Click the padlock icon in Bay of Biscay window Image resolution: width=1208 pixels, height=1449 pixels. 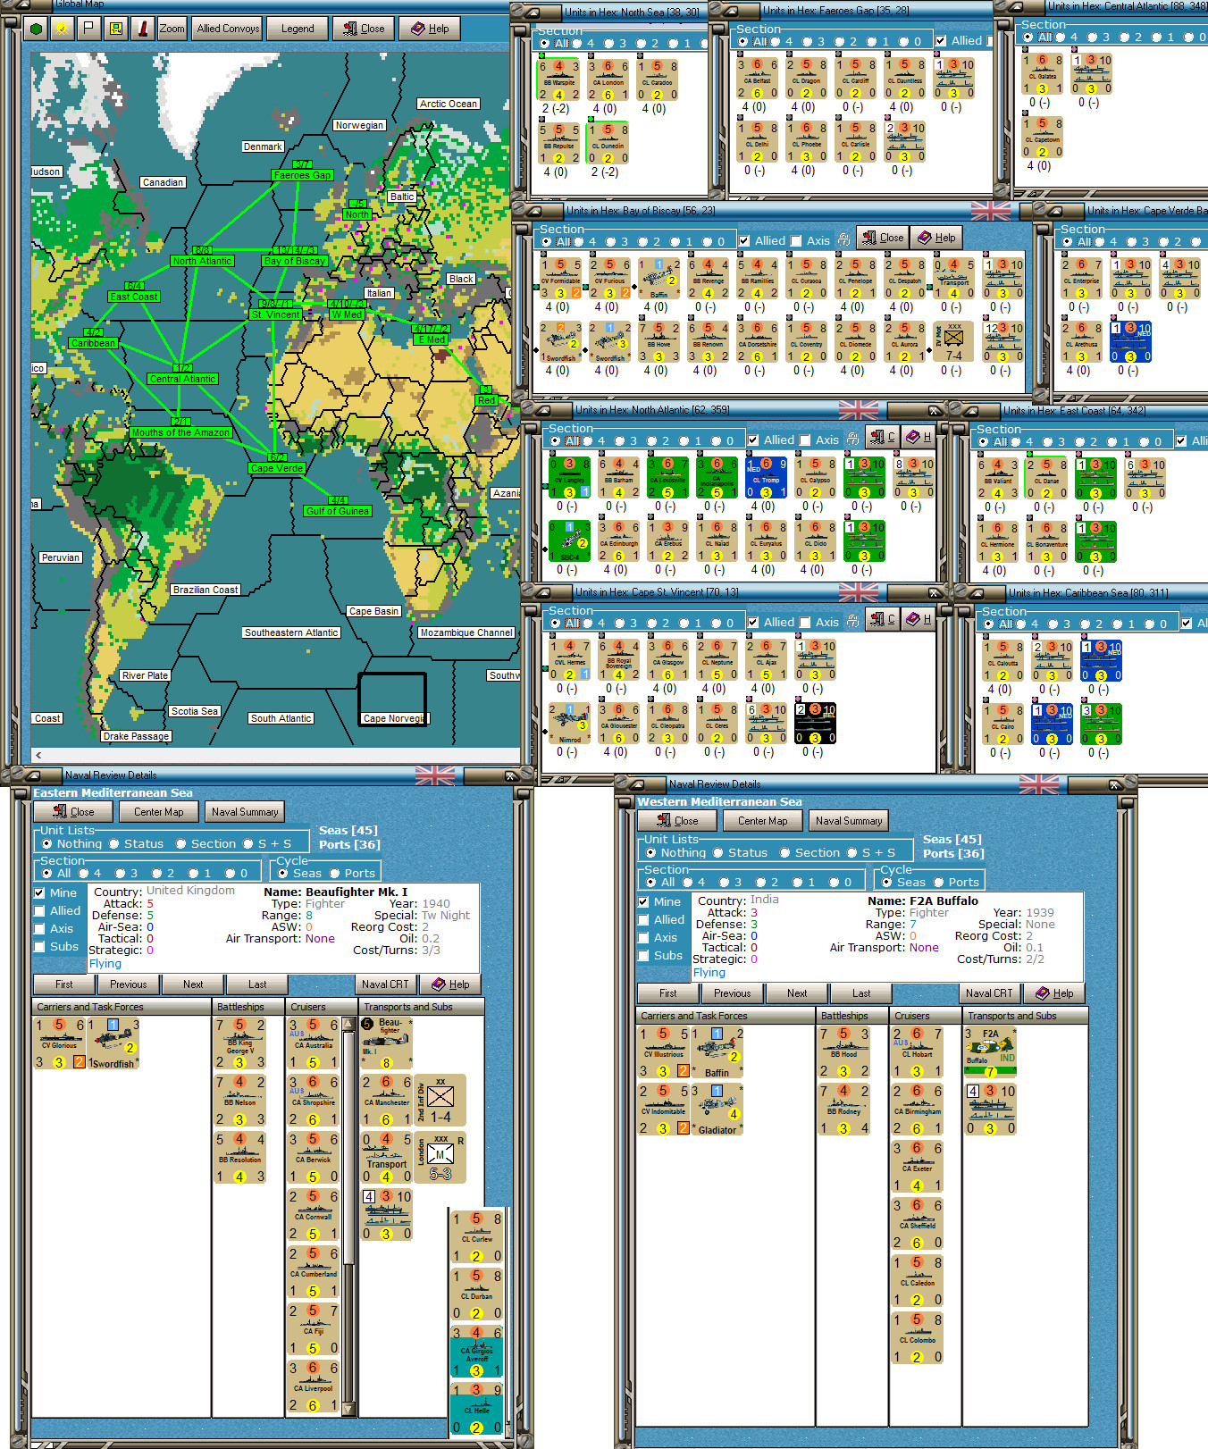pos(843,239)
